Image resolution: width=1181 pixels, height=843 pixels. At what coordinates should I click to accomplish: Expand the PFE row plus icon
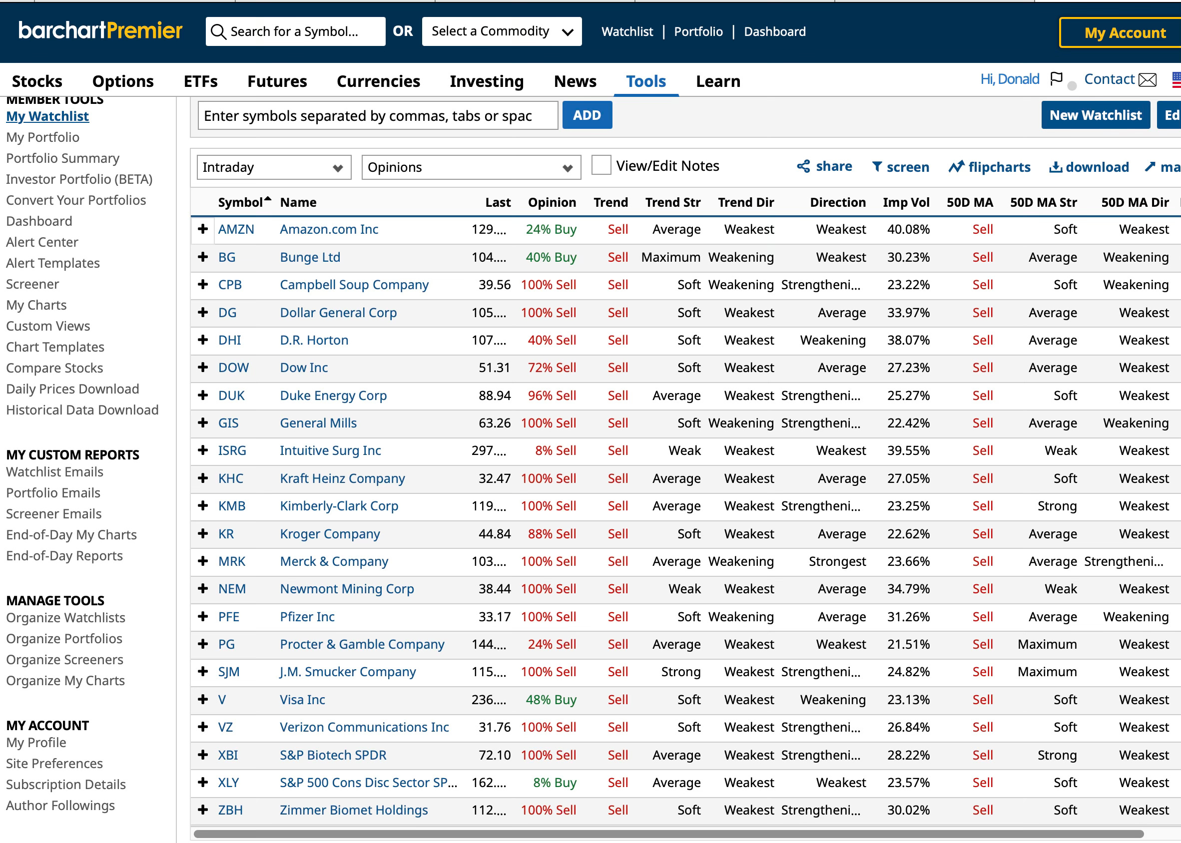[203, 617]
